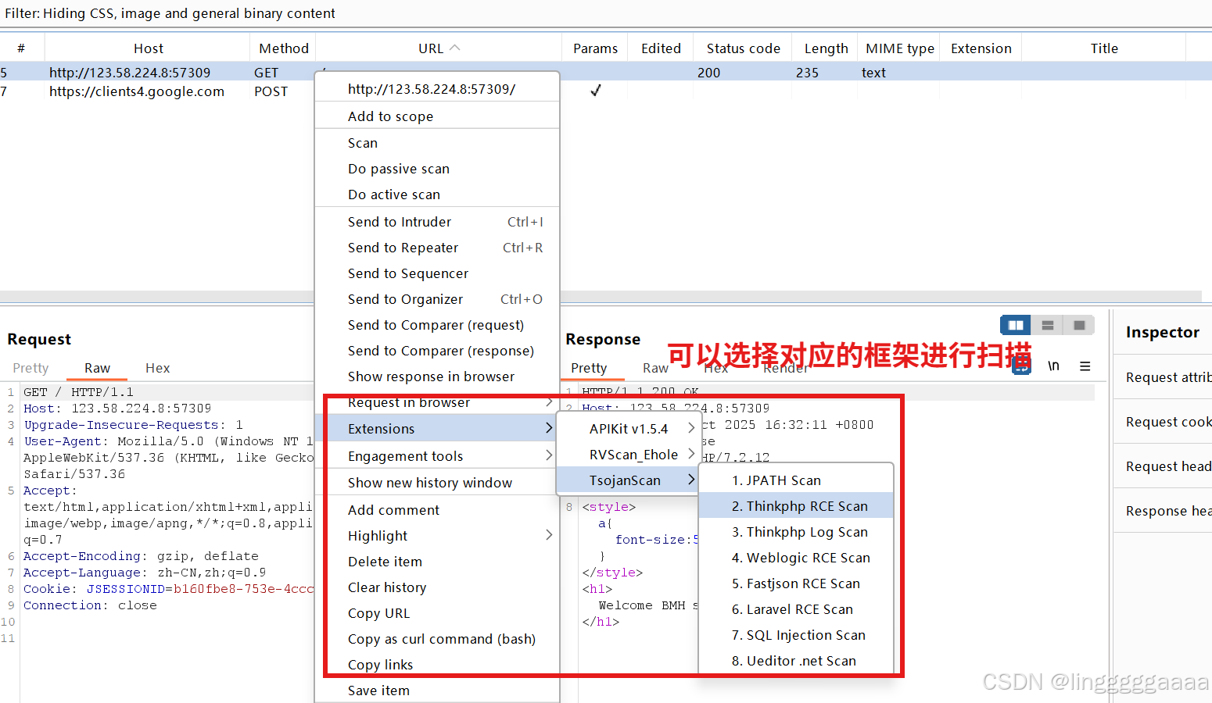Image resolution: width=1212 pixels, height=703 pixels.
Task: Switch to combined tabbed layout icon
Action: 1079,325
